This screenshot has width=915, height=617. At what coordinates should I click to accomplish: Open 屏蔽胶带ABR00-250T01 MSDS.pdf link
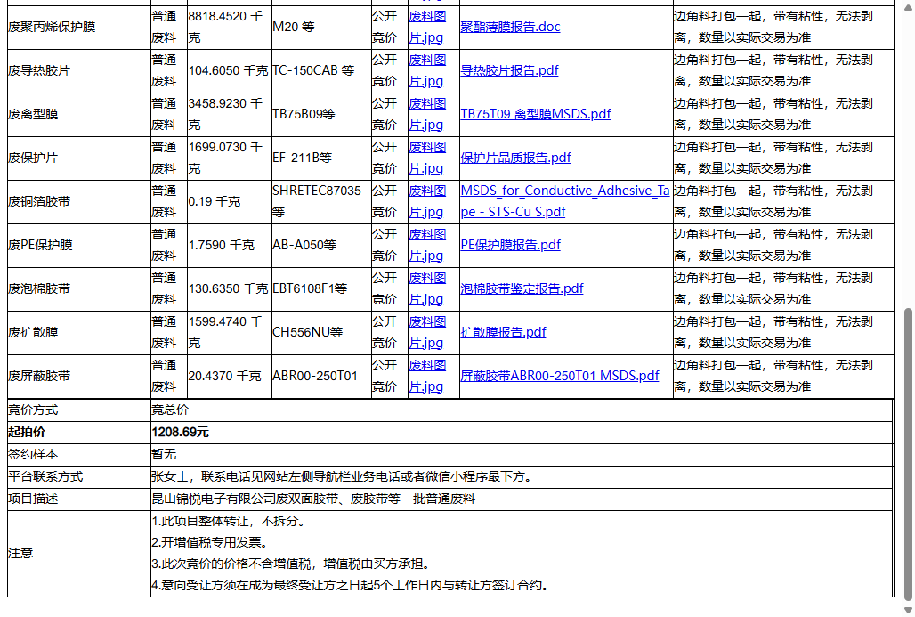(x=560, y=376)
